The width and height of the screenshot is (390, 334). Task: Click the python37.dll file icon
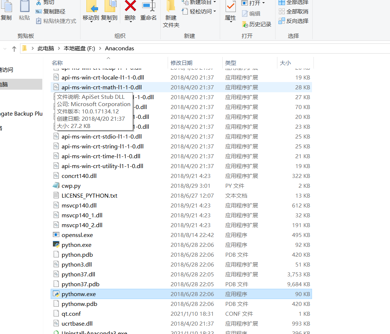pyautogui.click(x=56, y=274)
